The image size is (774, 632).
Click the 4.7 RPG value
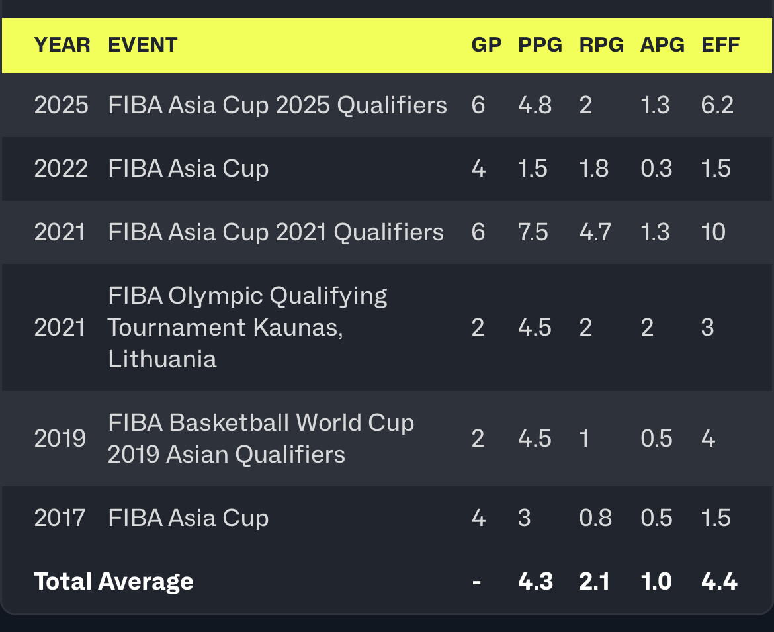tap(594, 232)
